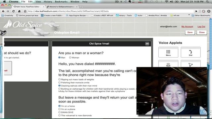Select the Dial voice applet

[191, 52]
